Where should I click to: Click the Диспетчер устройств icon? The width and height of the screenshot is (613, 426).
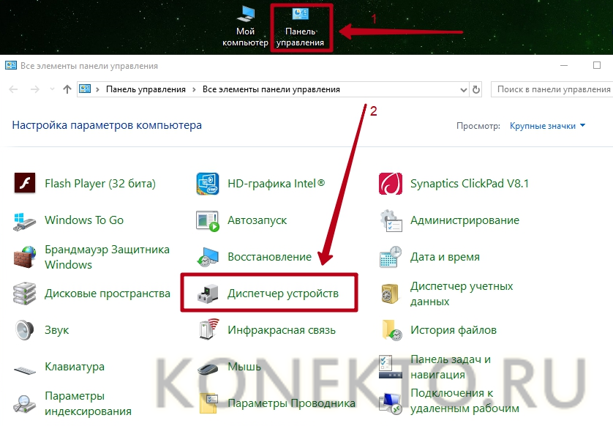click(208, 294)
